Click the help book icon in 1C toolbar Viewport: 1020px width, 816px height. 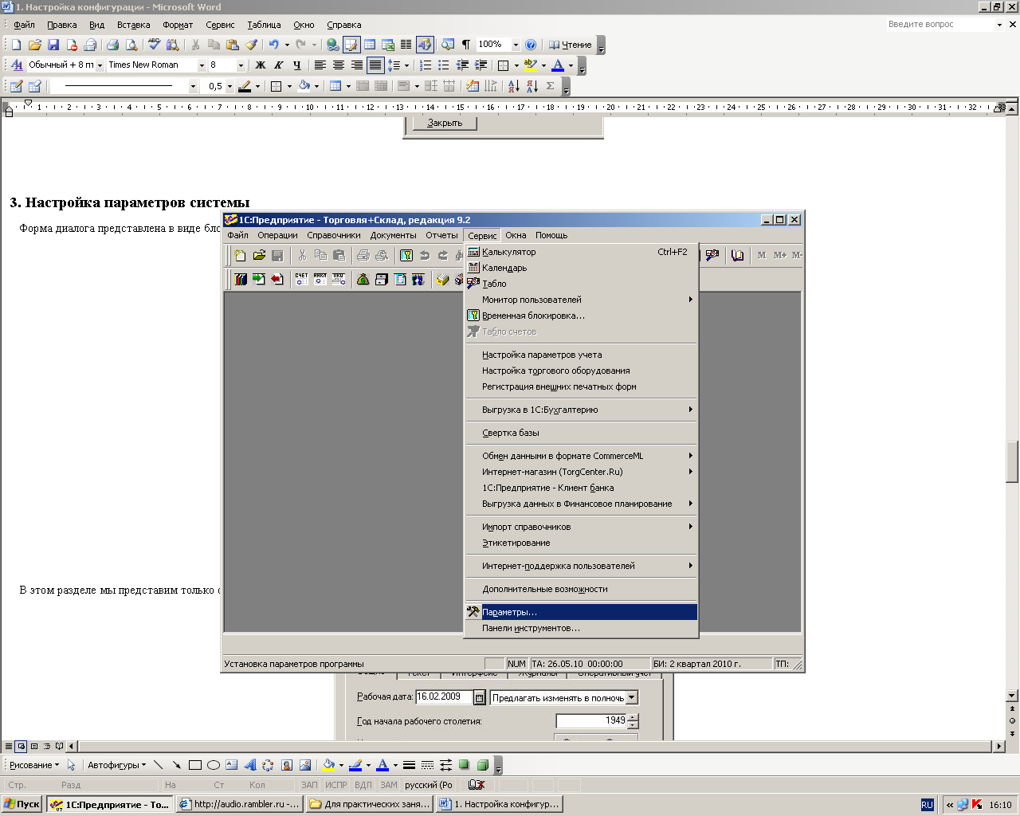coord(738,255)
